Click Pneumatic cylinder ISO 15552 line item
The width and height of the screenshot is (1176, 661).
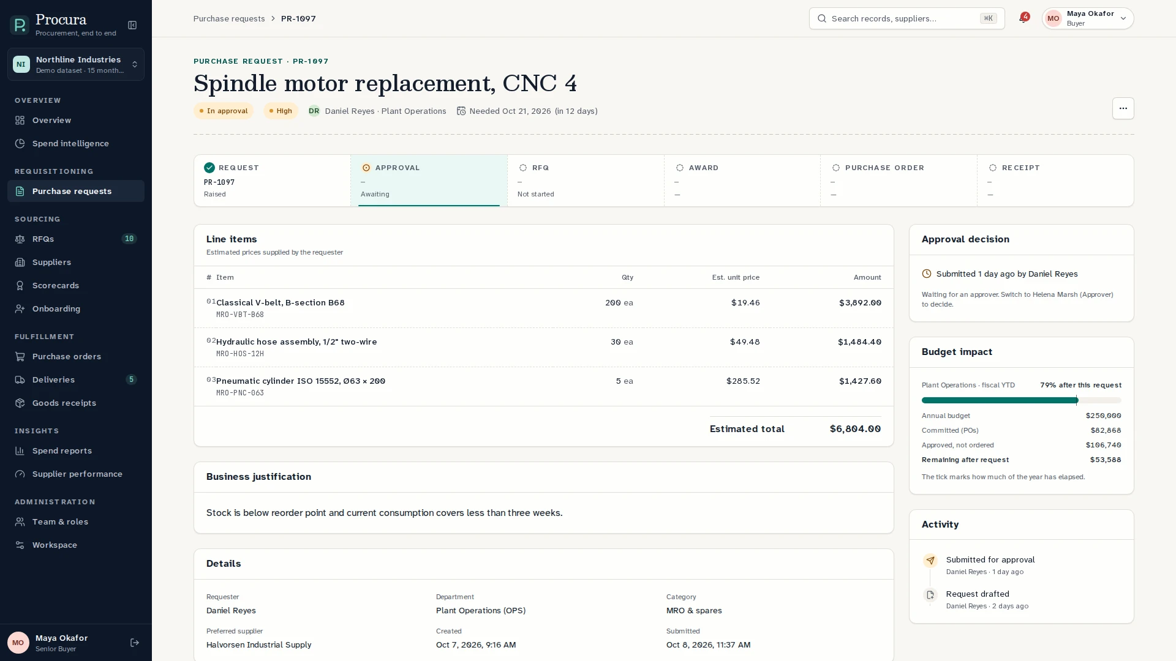click(544, 386)
